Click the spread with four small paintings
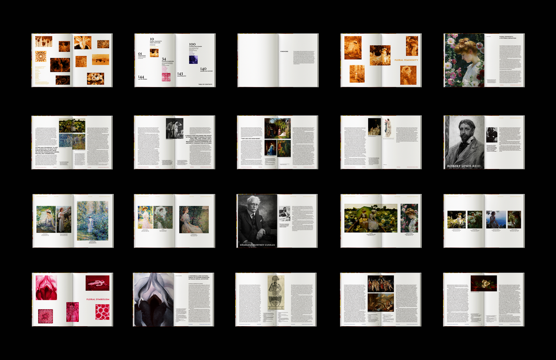Image resolution: width=556 pixels, height=360 pixels. [484, 221]
